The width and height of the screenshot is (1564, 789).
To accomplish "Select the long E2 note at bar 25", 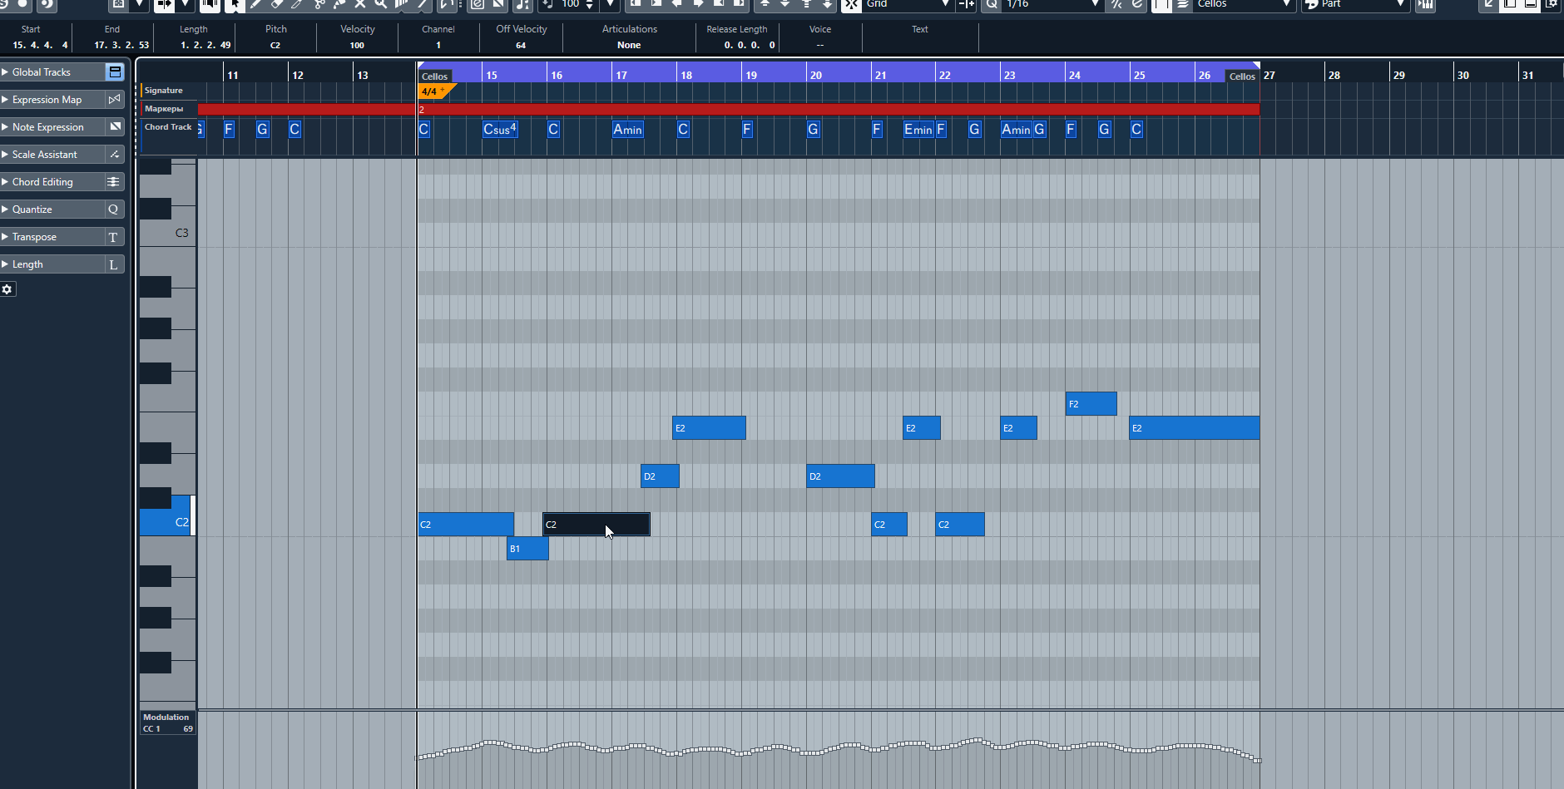I will (1194, 428).
